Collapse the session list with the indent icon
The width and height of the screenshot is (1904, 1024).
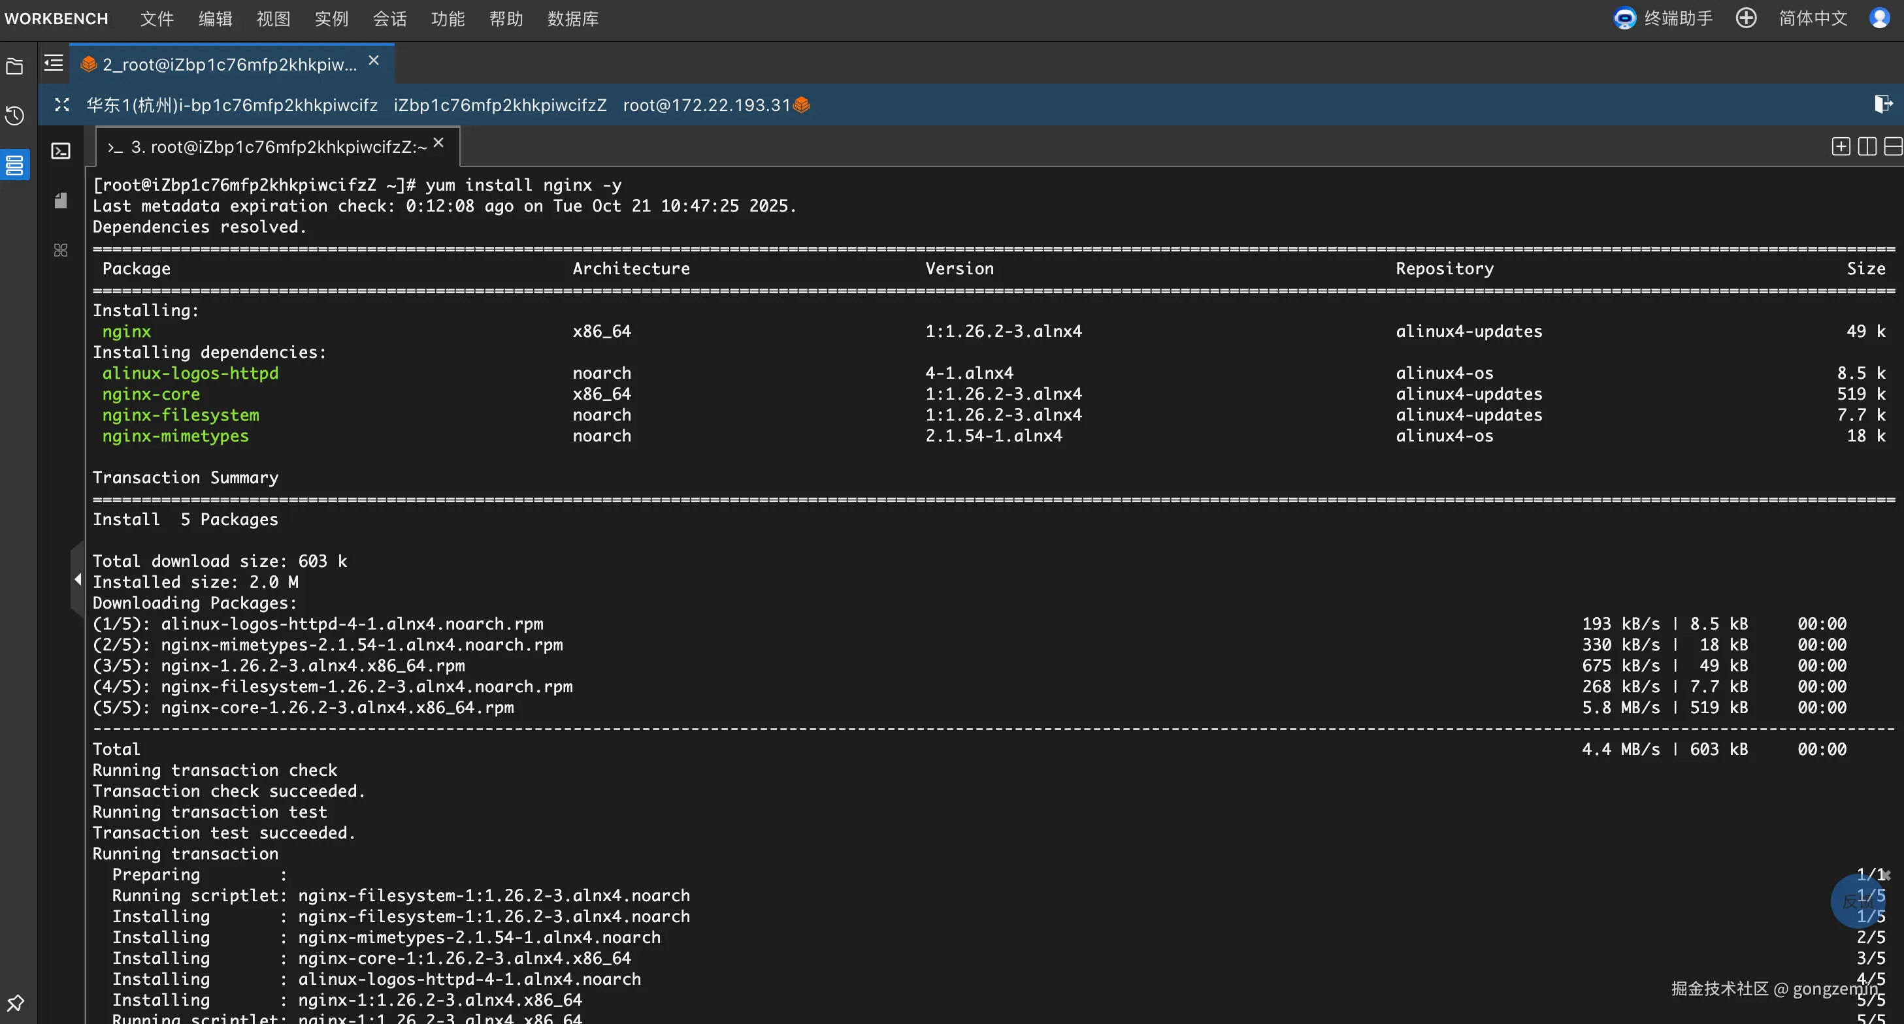[x=53, y=63]
